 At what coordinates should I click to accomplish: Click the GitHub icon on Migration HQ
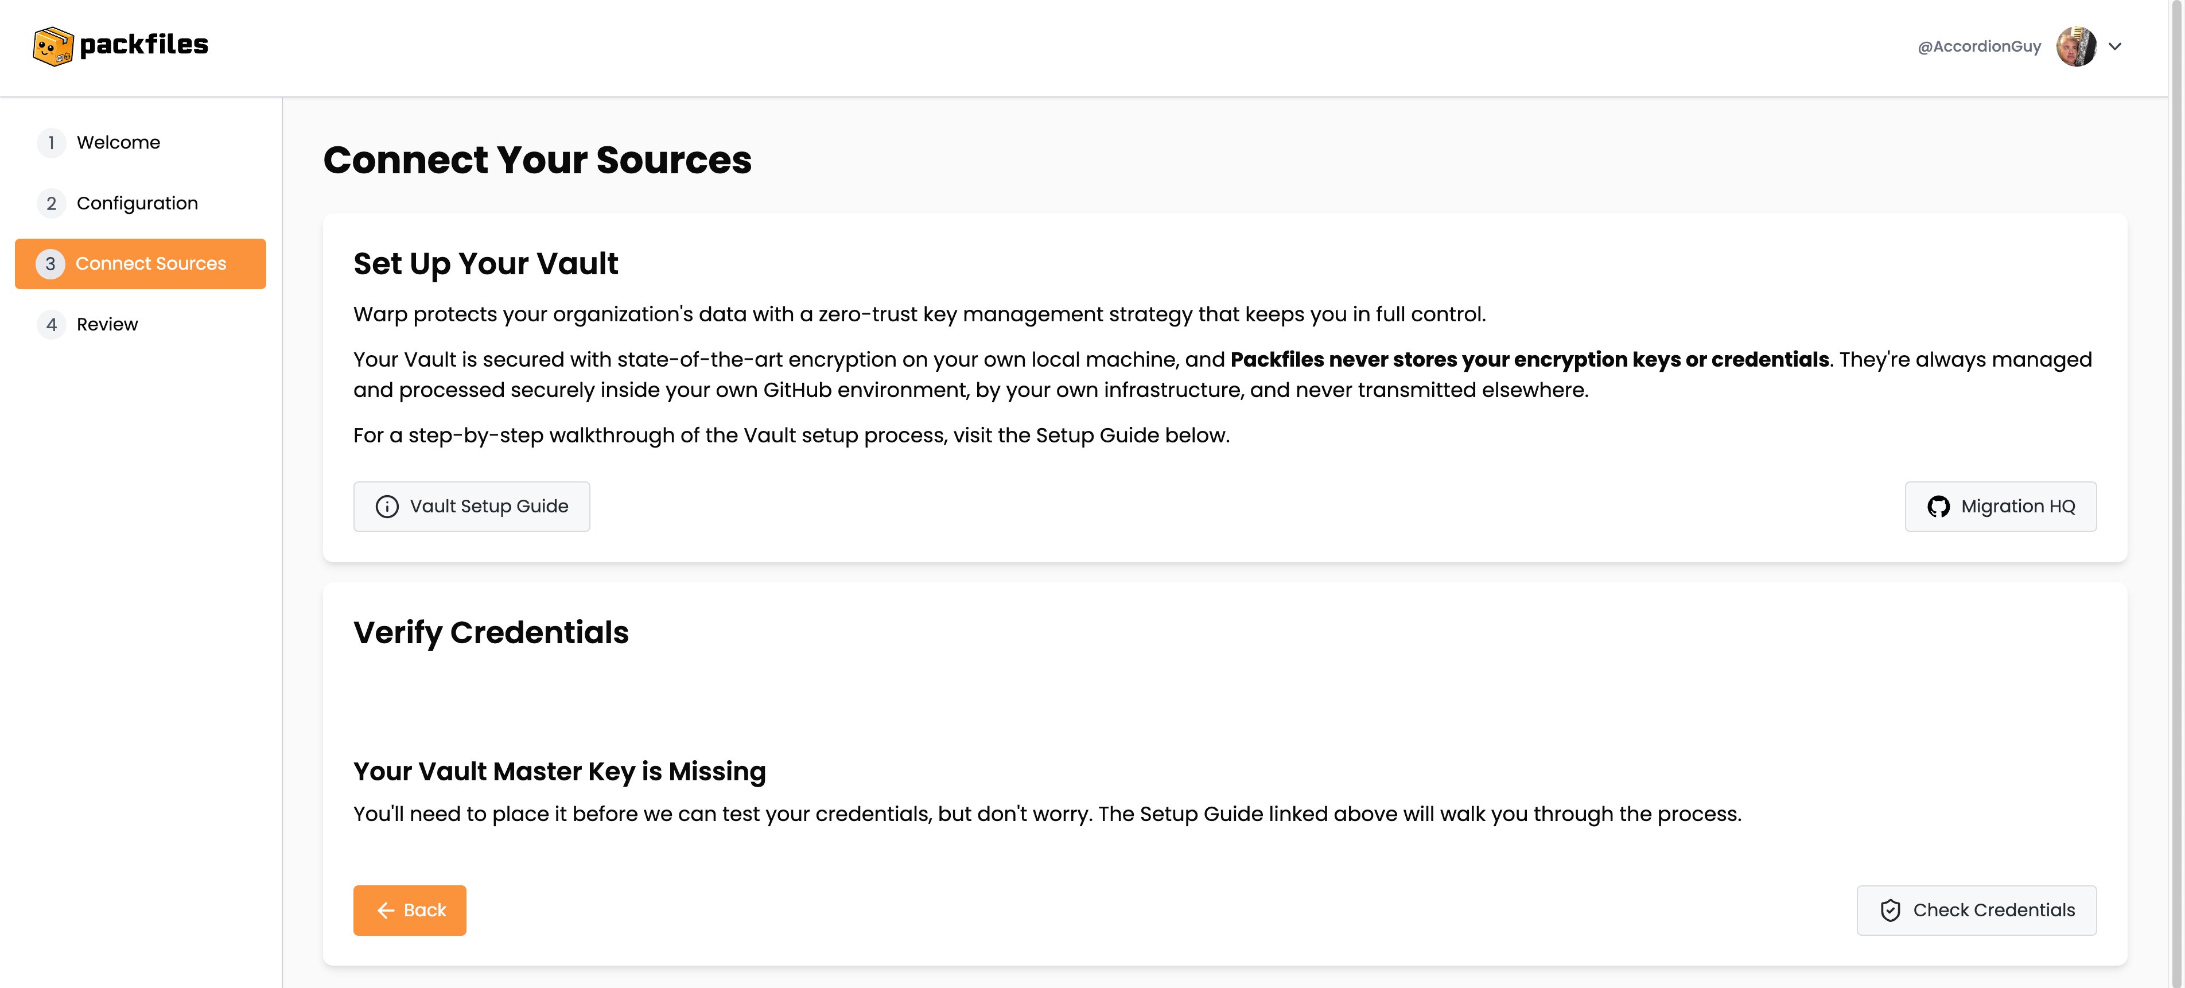[1938, 506]
